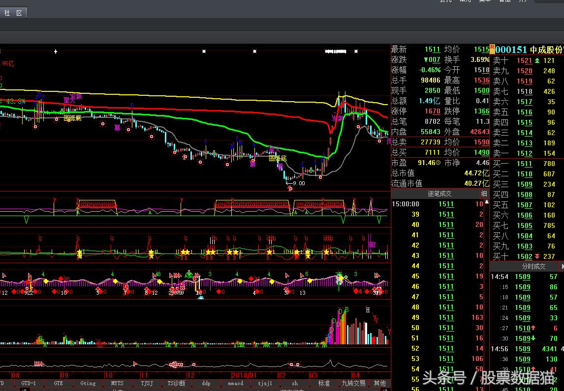
Task: Click the 逐笔成交 panel header
Action: tap(439, 194)
